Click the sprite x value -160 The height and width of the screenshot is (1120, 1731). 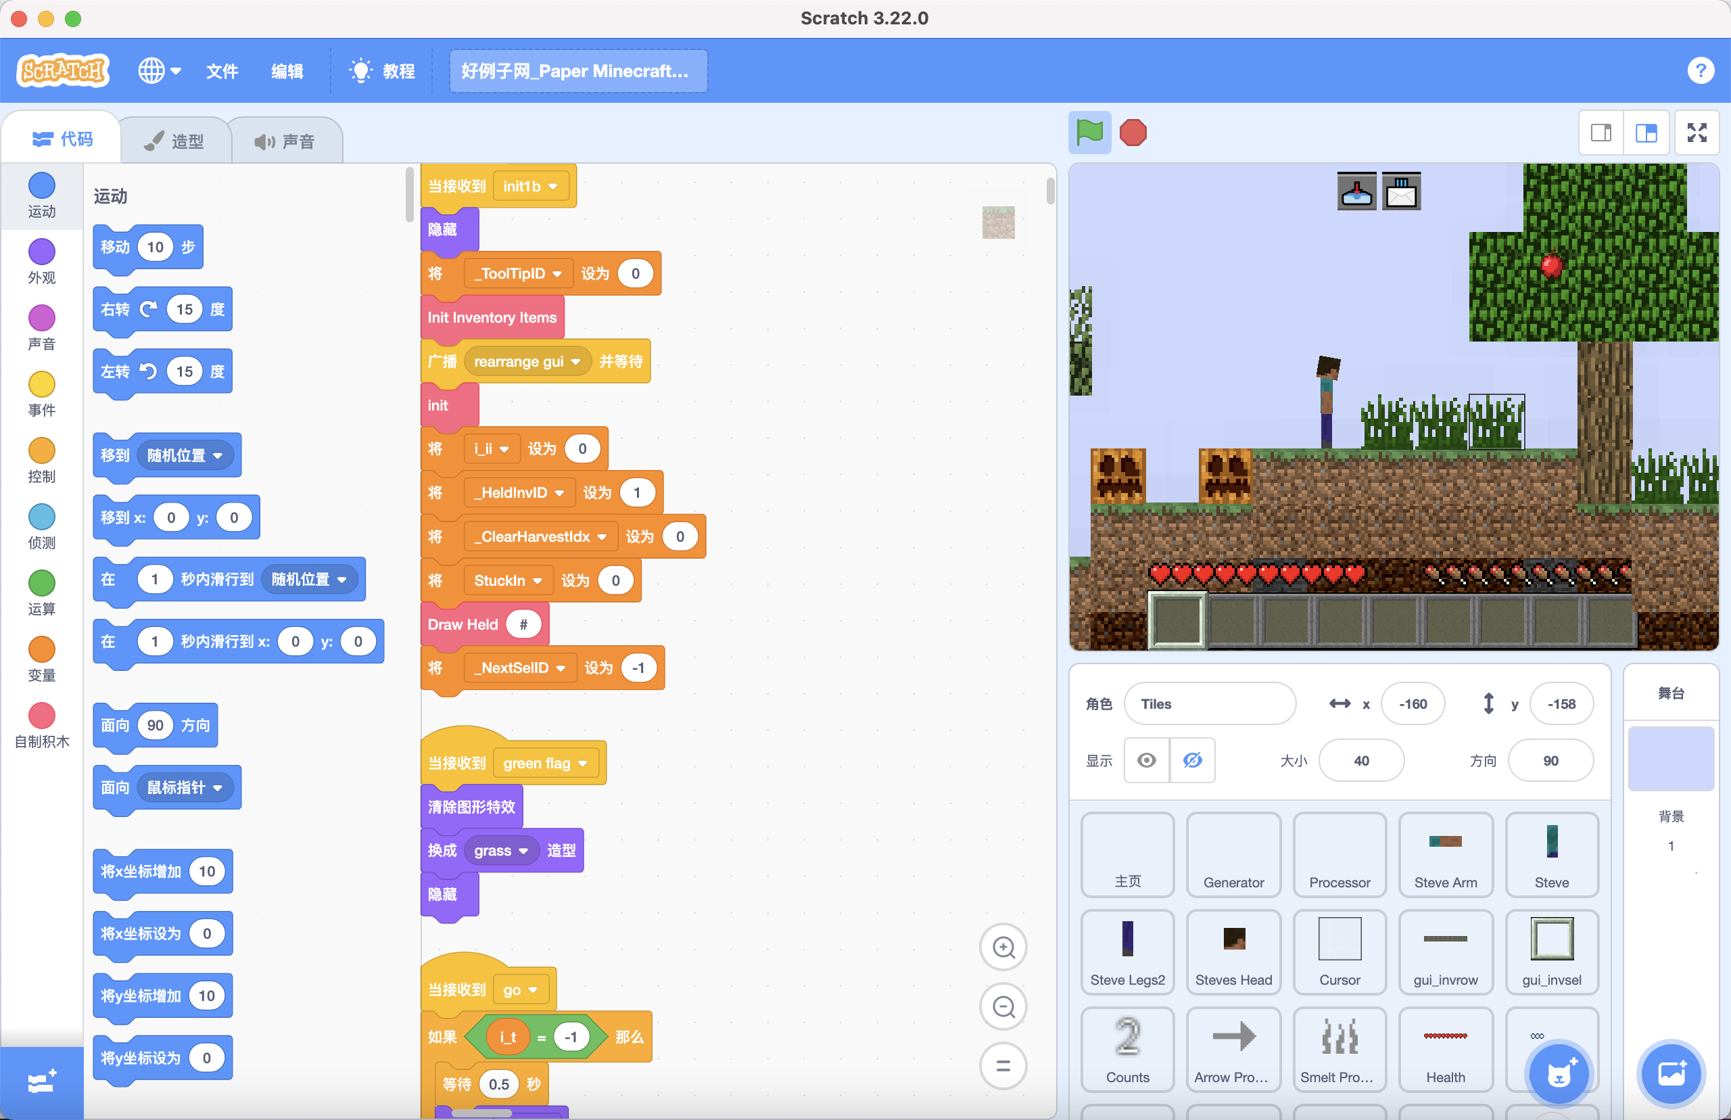(x=1413, y=703)
